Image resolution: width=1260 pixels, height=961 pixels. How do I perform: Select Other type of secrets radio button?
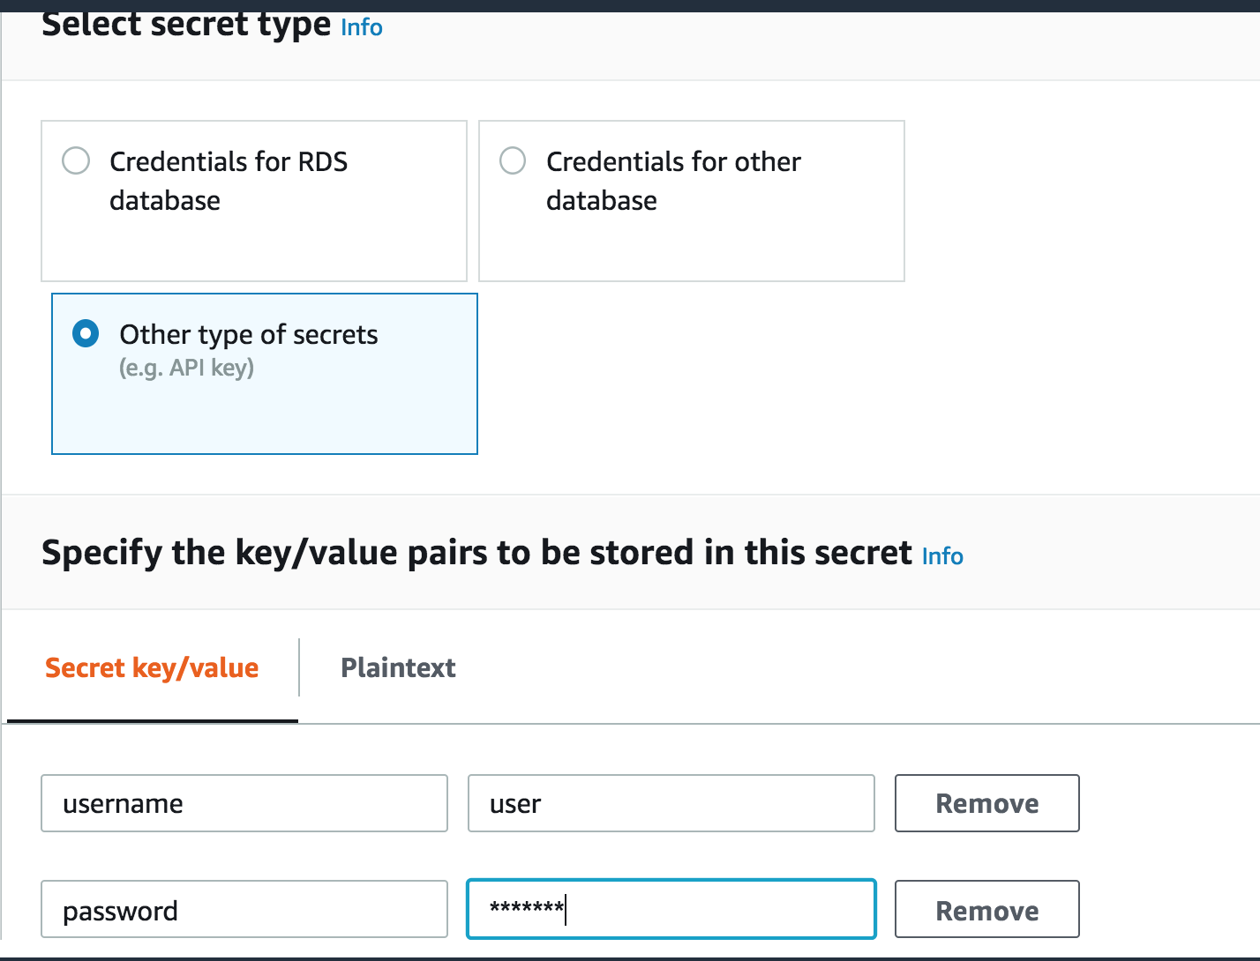click(x=86, y=334)
